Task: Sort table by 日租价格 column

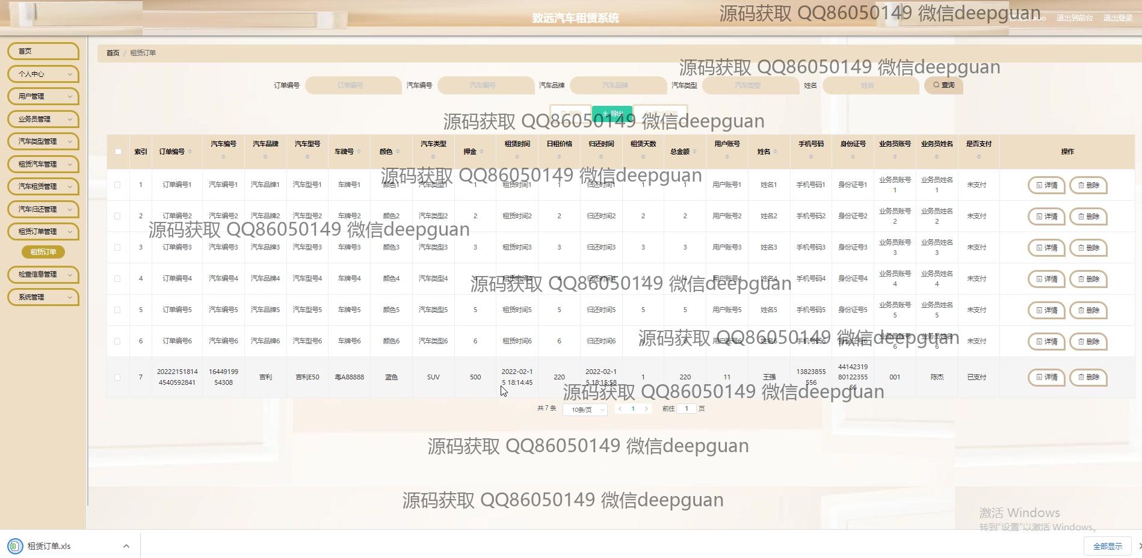Action: pos(559,157)
